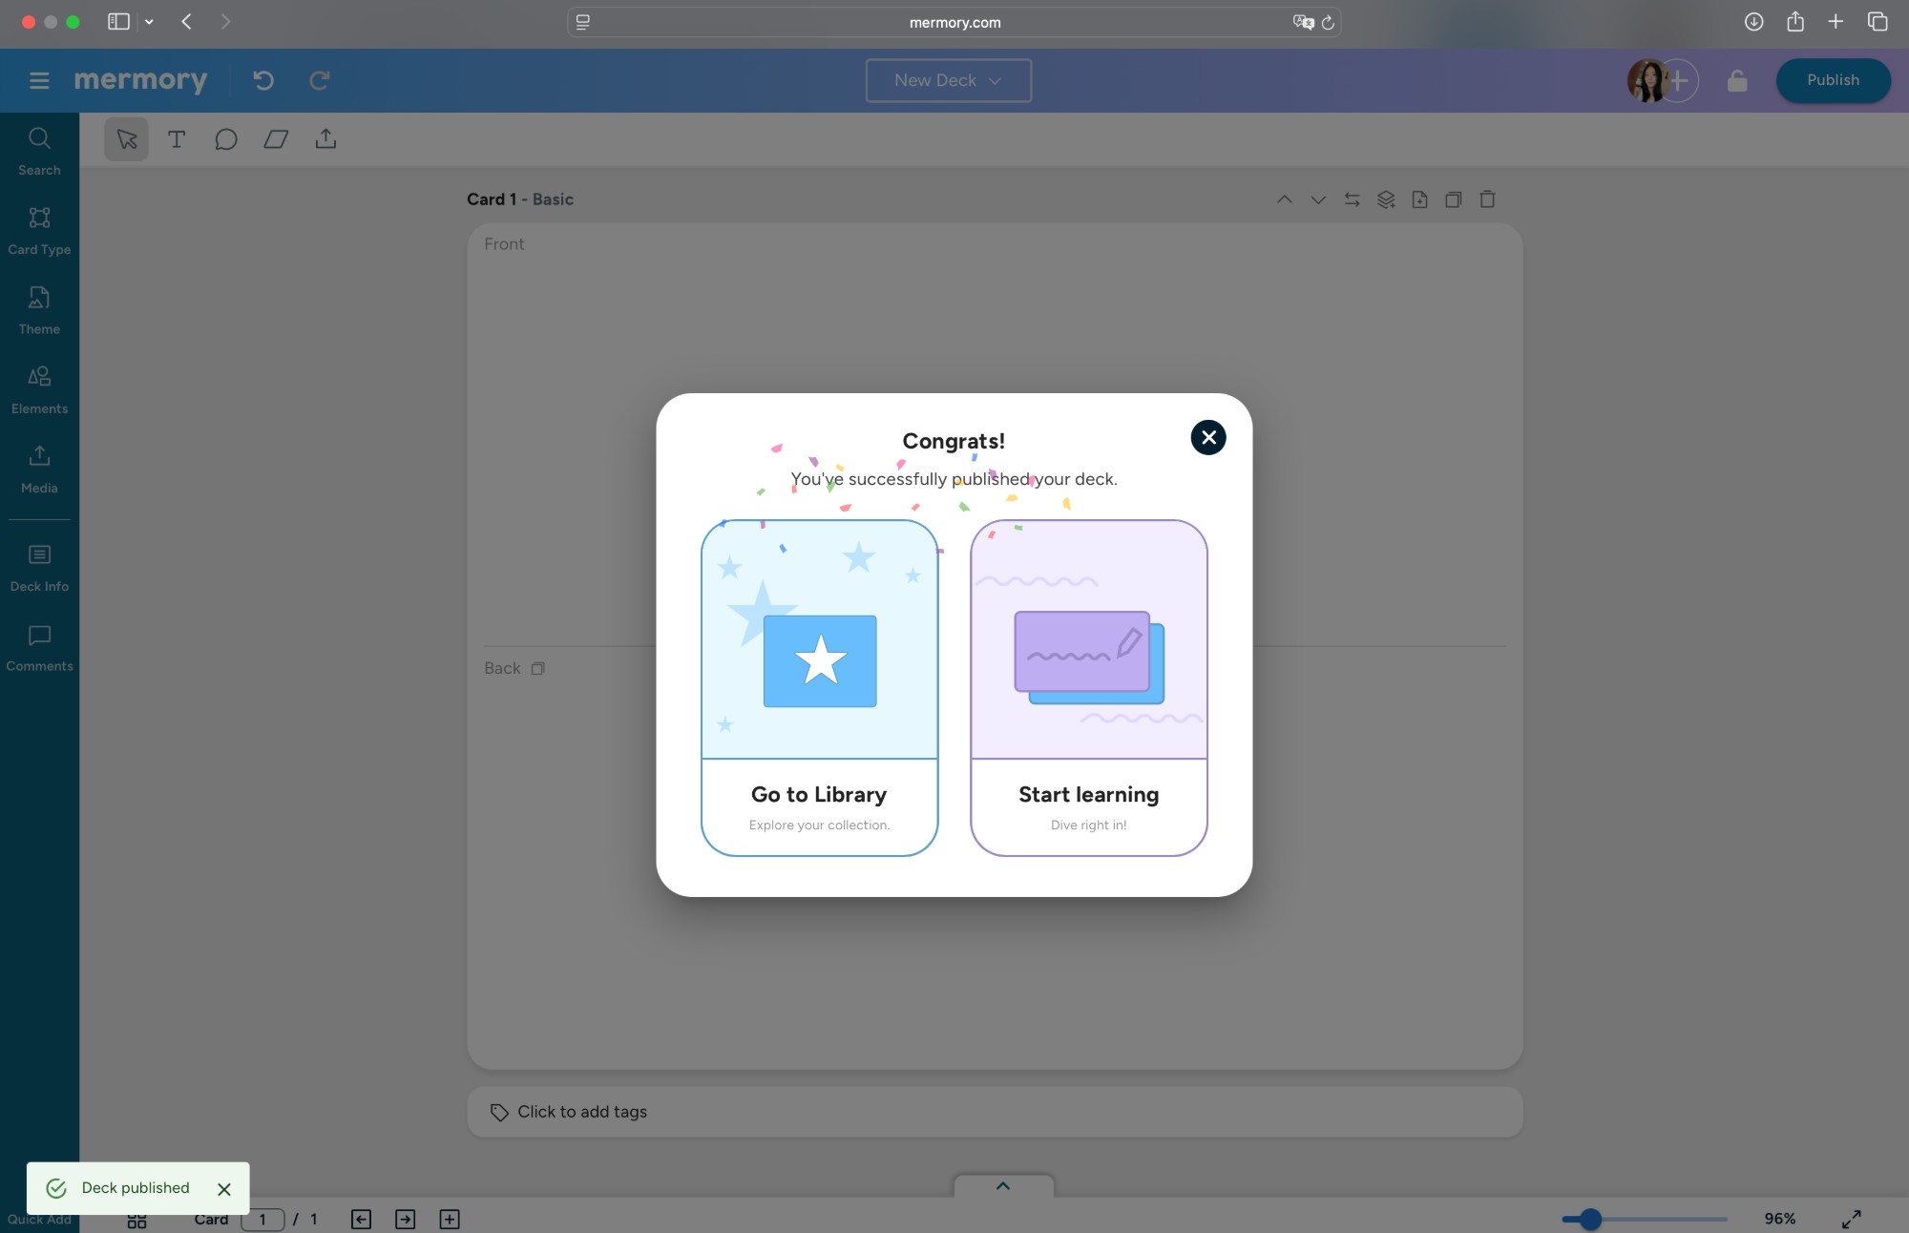
Task: Open the Media upload panel
Action: point(39,469)
